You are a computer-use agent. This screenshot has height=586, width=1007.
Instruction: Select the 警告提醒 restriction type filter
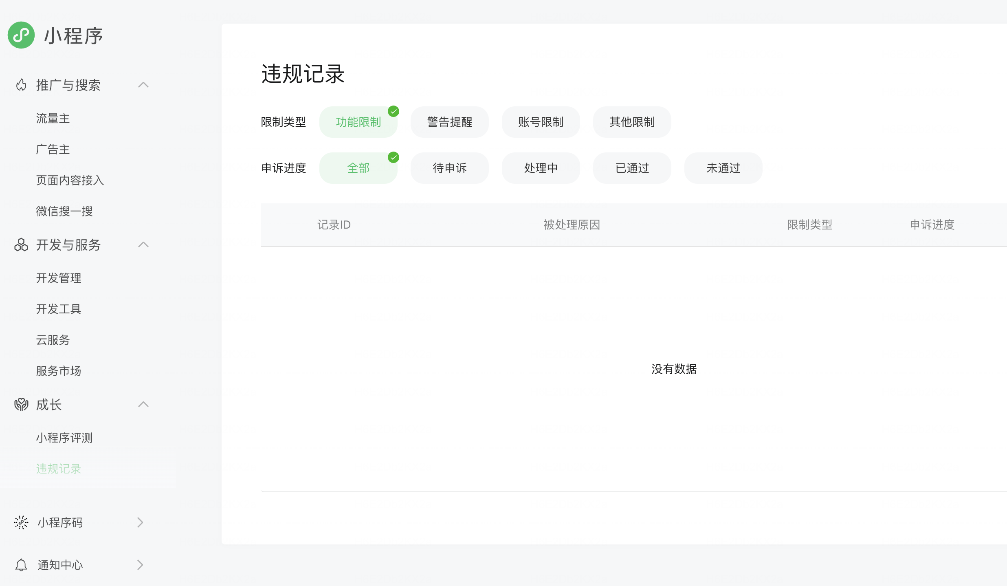[x=449, y=122]
